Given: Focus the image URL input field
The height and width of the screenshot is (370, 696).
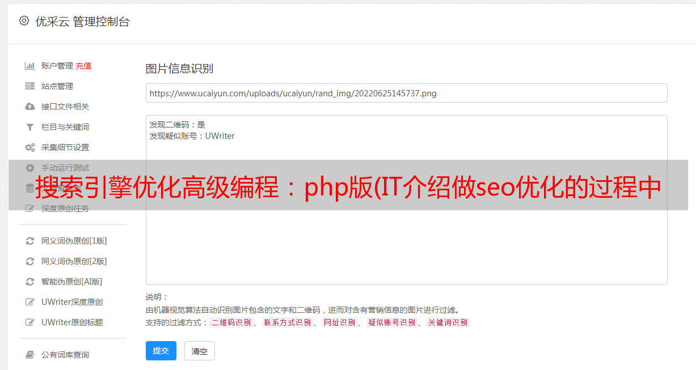Looking at the screenshot, I should (x=406, y=93).
